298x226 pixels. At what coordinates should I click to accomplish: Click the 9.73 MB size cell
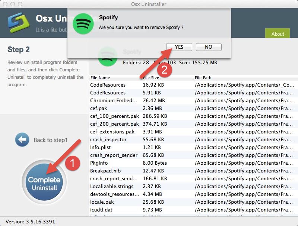pyautogui.click(x=152, y=210)
